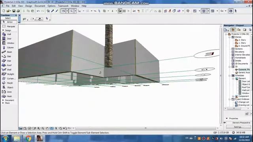Open dropdown arrow beside Open file icon

[x=10, y=11]
